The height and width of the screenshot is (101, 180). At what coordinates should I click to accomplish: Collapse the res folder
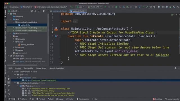pyautogui.click(x=11, y=36)
